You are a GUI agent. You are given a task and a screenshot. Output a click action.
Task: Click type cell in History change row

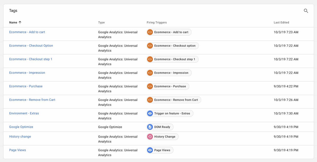118,139
